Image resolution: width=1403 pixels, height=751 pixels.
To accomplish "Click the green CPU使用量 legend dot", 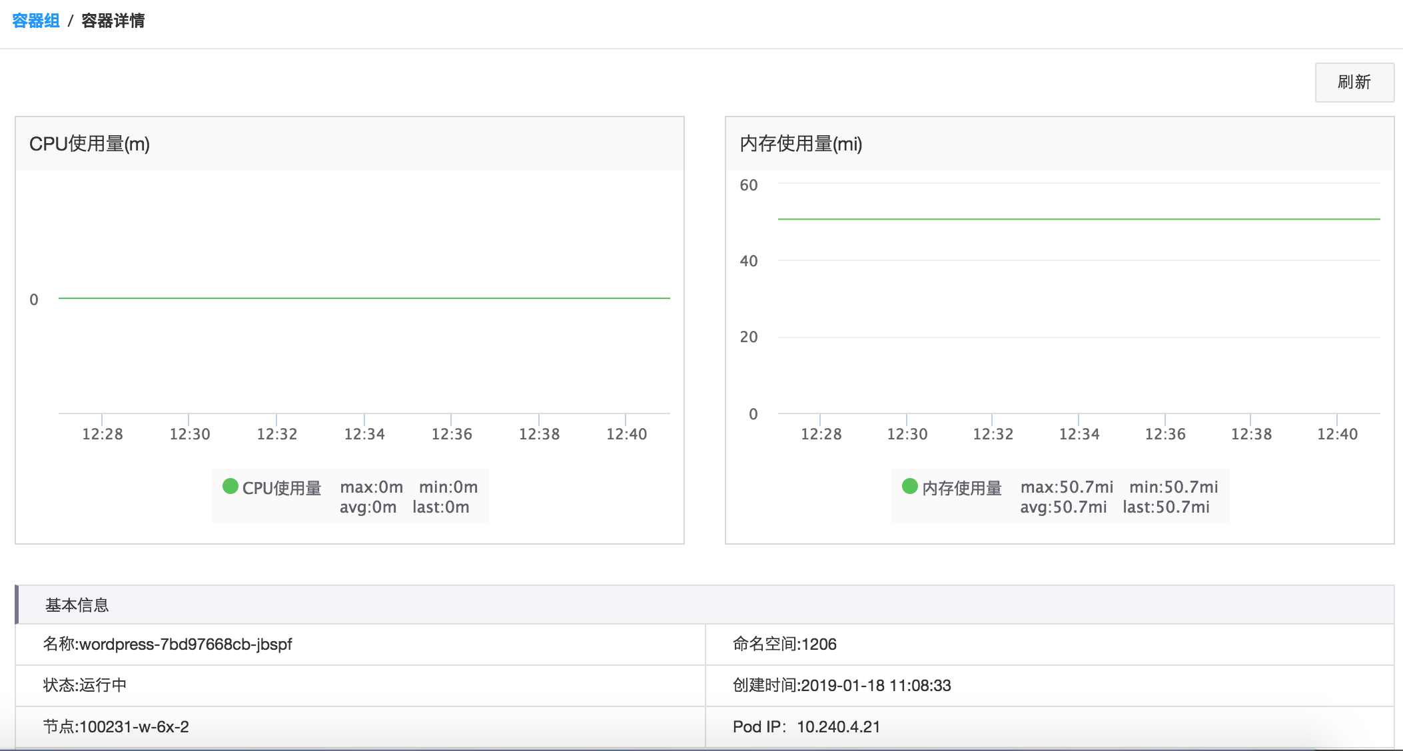I will 229,487.
